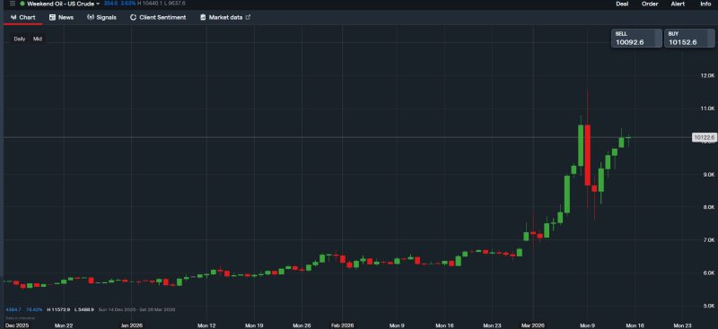Screen dimensions: 718x329
Task: Click the Mon 12 date axis label
Action: 206,325
